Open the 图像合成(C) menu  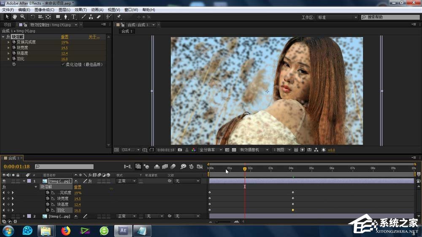pos(44,10)
